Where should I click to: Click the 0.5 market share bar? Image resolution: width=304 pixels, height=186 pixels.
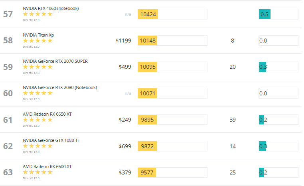point(278,14)
